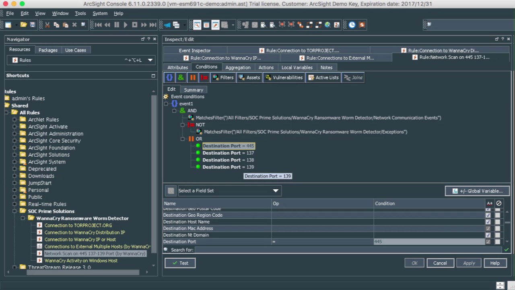Open the Rules resource dropdown in Navigator
This screenshot has width=515, height=290.
(x=150, y=60)
